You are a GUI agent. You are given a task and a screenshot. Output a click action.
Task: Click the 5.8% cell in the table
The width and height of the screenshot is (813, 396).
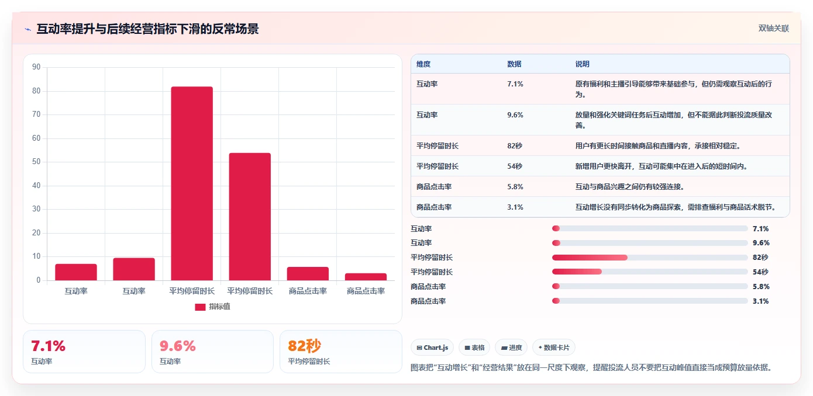(x=515, y=187)
